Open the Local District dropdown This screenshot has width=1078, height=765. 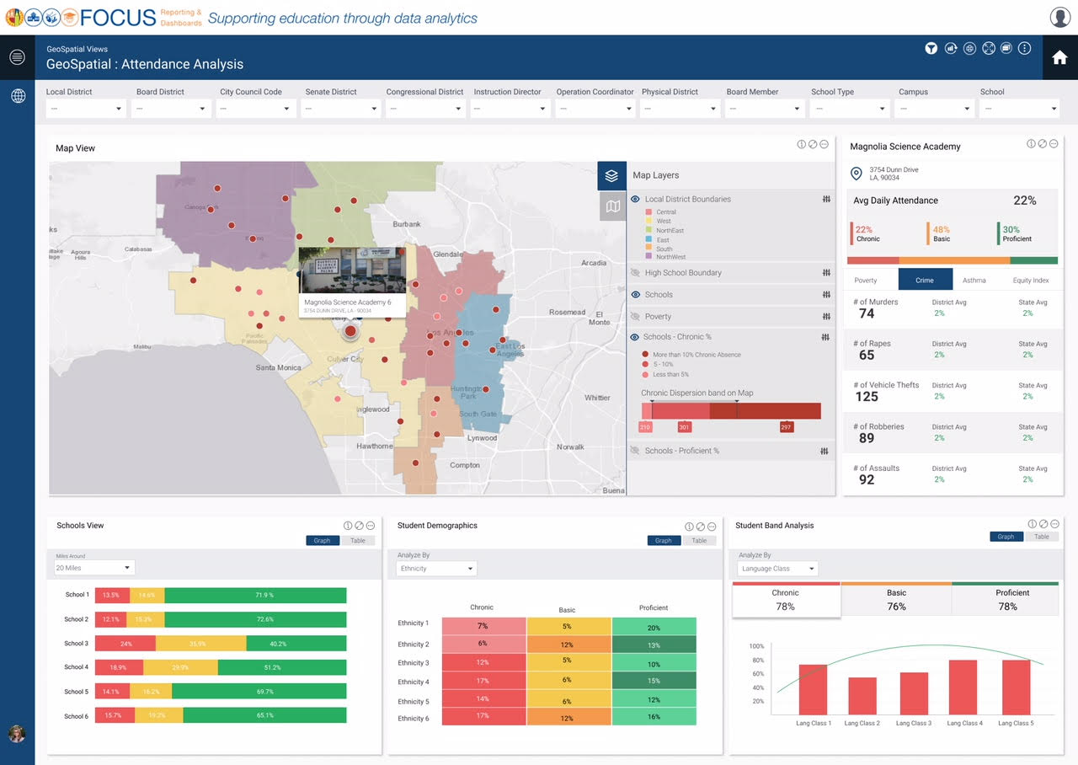click(86, 109)
